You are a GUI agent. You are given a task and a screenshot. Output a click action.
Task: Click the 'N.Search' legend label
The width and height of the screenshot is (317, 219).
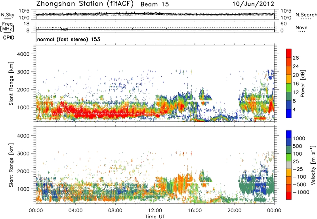click(306, 15)
